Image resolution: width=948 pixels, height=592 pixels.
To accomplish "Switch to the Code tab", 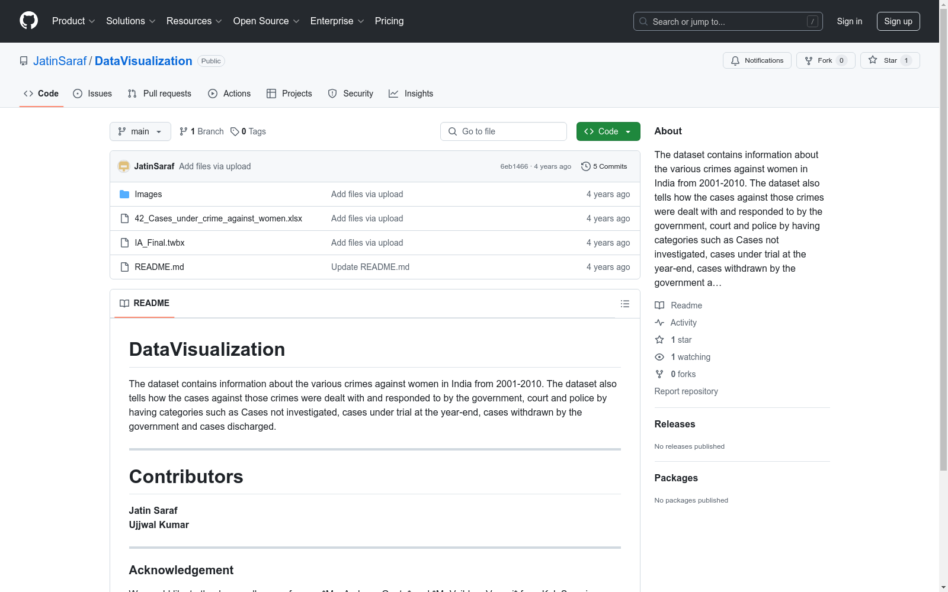I will (x=41, y=94).
